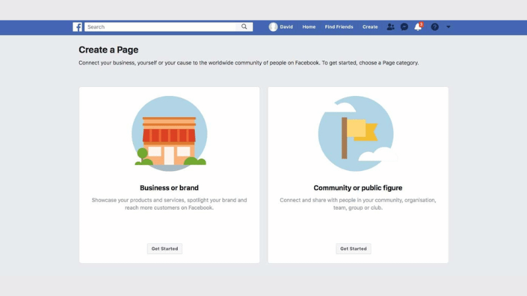Open the friend requests icon
This screenshot has height=296, width=527.
point(391,27)
